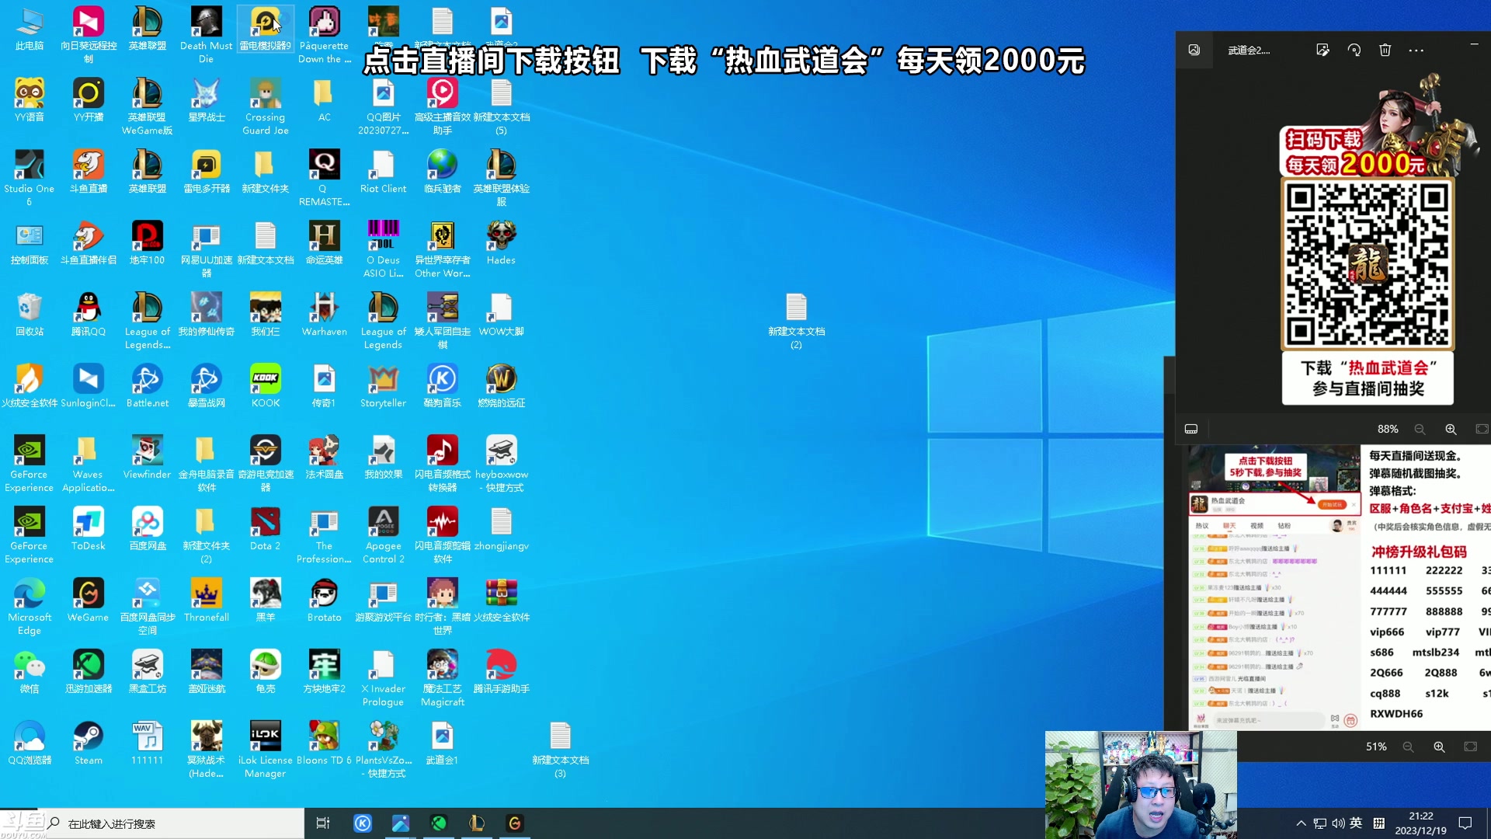This screenshot has width=1491, height=839.
Task: Delete the current photo in Photos
Action: click(1385, 50)
